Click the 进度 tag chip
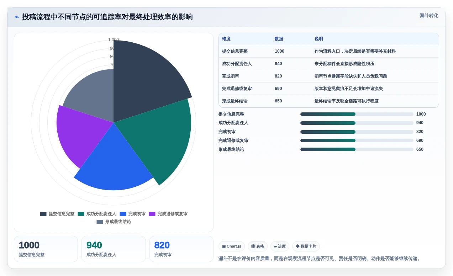The height and width of the screenshot is (276, 453). pos(280,246)
